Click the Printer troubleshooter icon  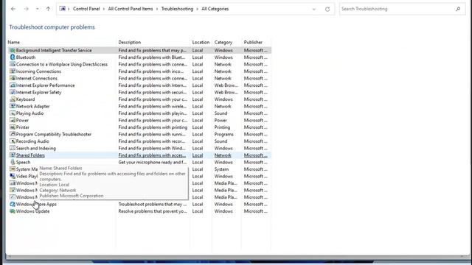(13, 127)
